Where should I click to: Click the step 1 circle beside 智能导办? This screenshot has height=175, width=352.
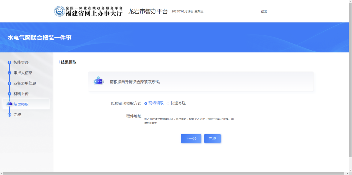[9, 63]
